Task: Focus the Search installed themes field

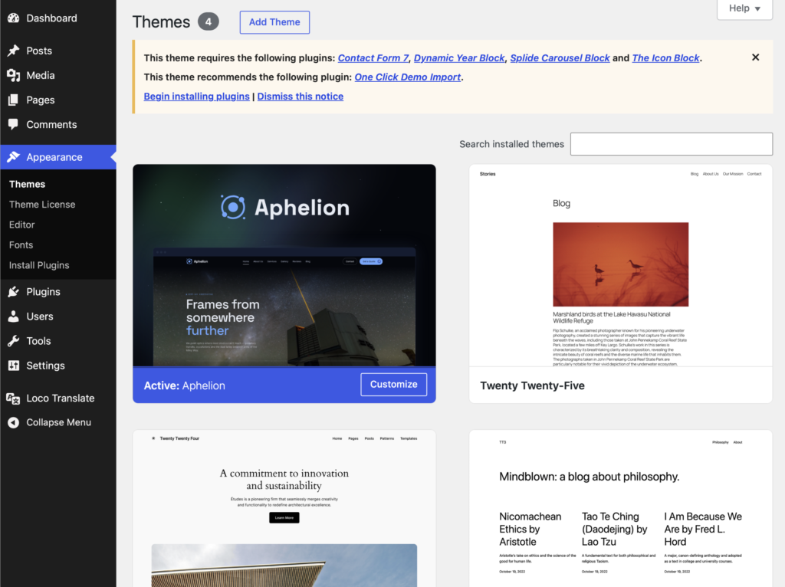Action: click(672, 144)
